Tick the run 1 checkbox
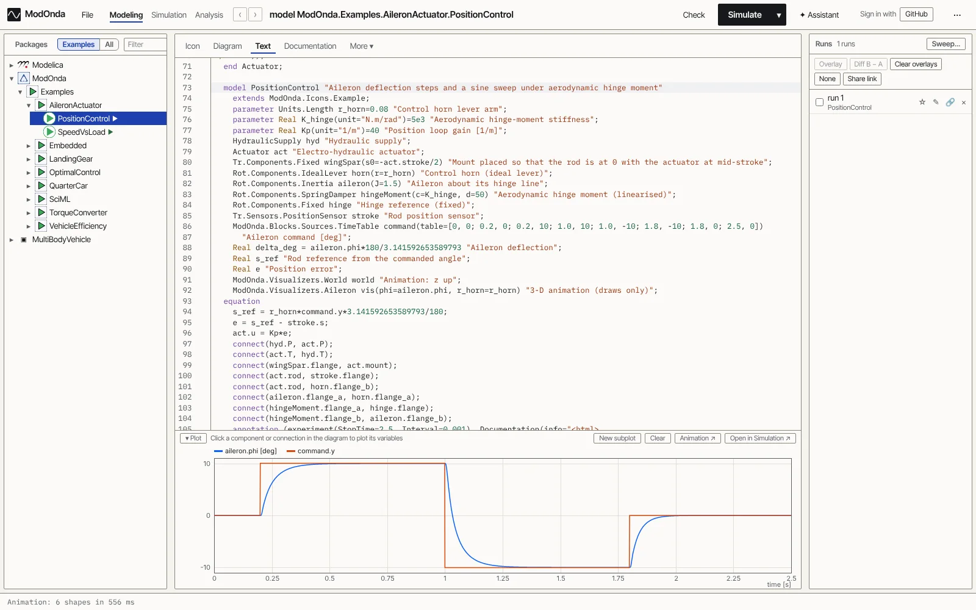Screen dimensions: 976x610 [x=819, y=102]
